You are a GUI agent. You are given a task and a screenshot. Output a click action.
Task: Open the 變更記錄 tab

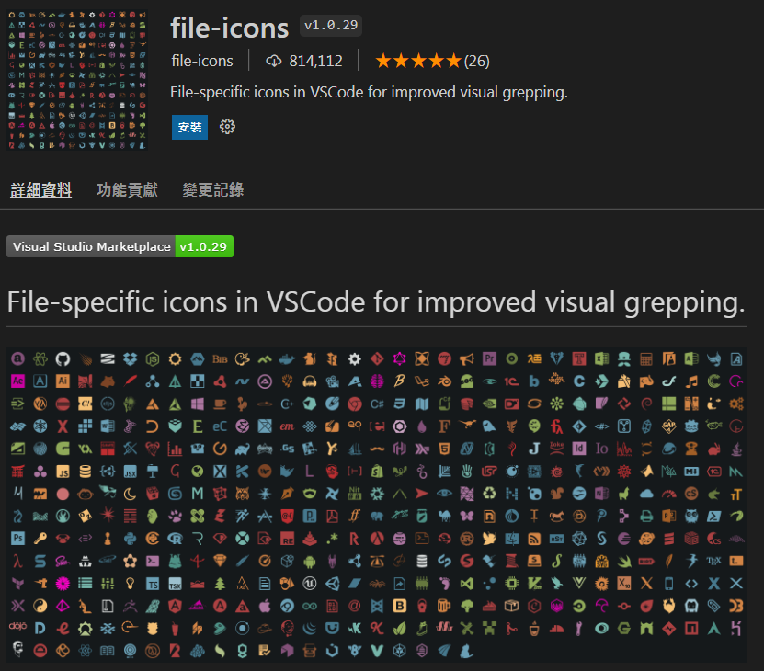[213, 189]
